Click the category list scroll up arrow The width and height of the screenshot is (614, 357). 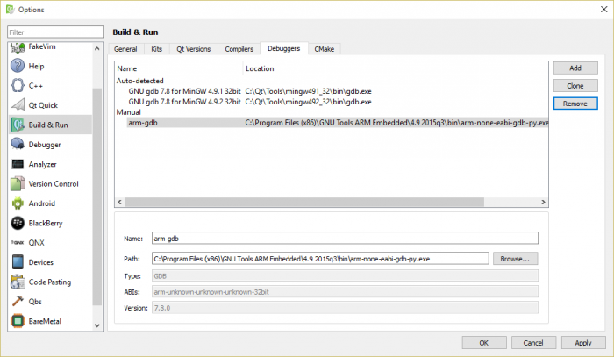coord(97,48)
